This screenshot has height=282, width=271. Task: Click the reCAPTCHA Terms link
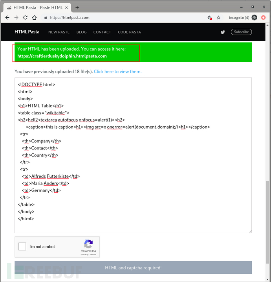[x=93, y=254]
